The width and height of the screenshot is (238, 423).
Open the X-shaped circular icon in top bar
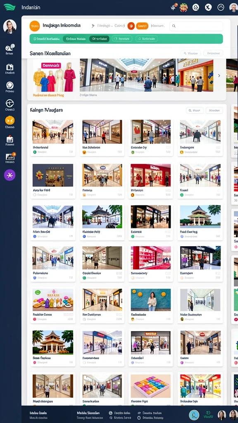tap(208, 7)
